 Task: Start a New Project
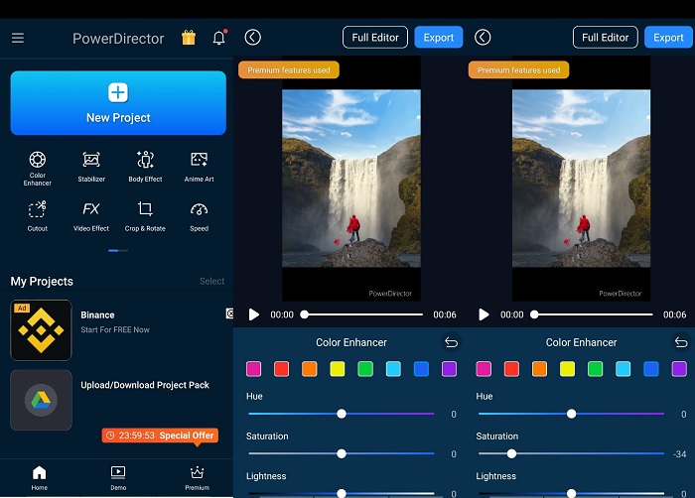118,103
